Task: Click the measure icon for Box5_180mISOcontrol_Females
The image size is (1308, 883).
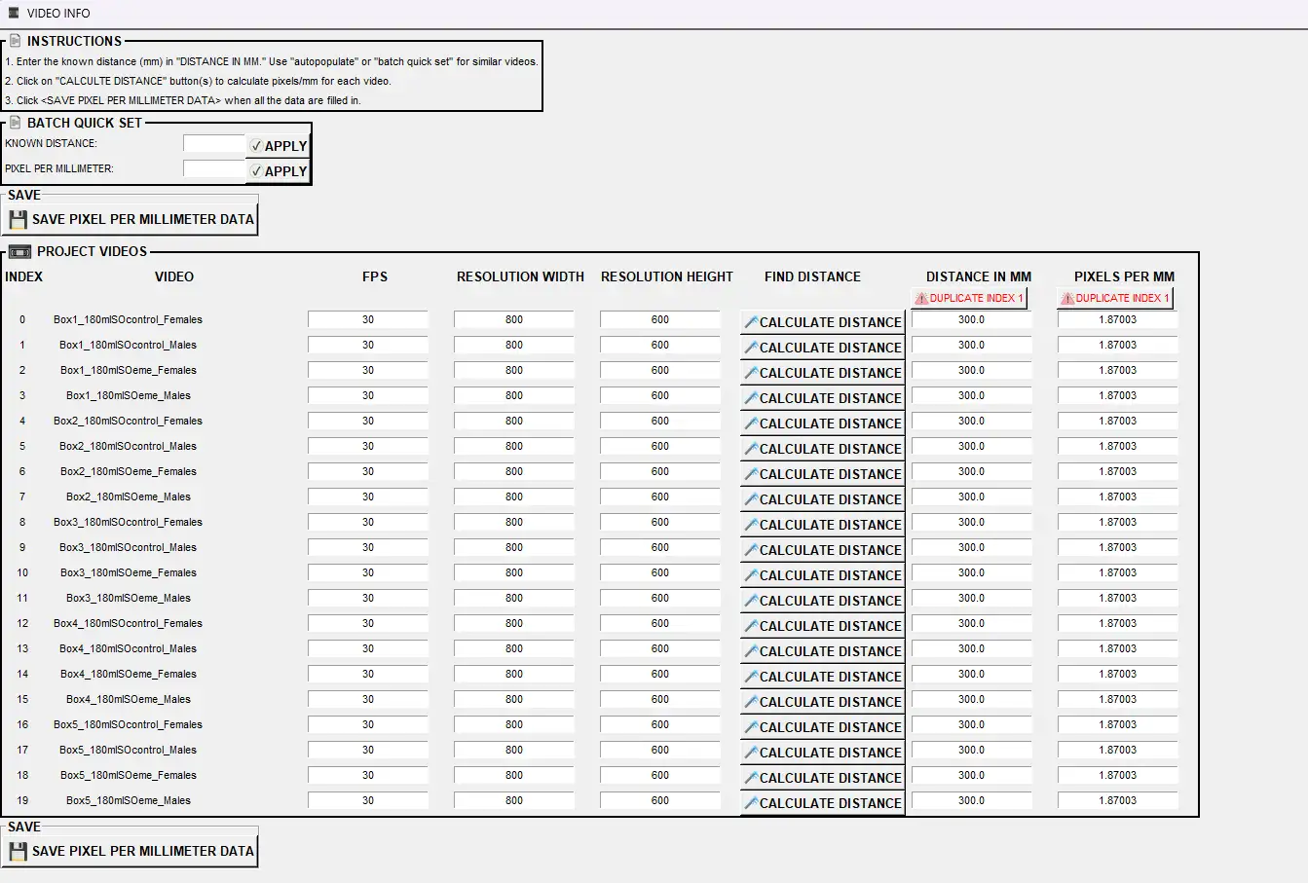Action: [x=751, y=727]
